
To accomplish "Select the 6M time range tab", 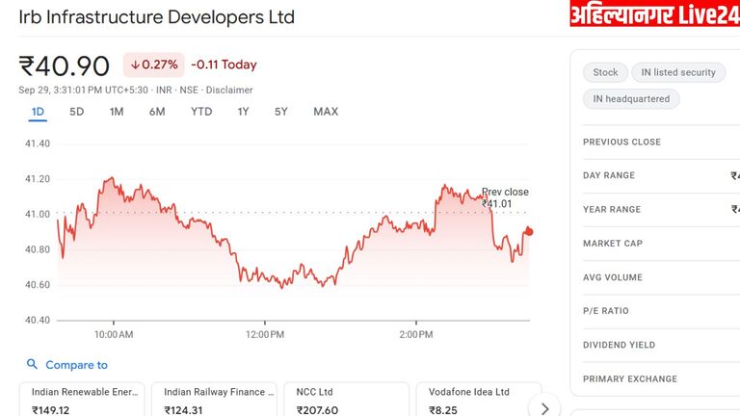I will [x=157, y=112].
